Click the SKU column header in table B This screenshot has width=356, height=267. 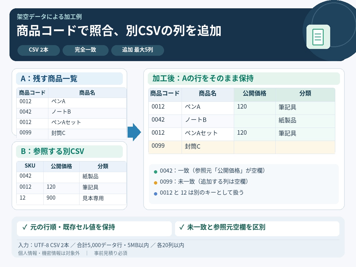[30, 166]
